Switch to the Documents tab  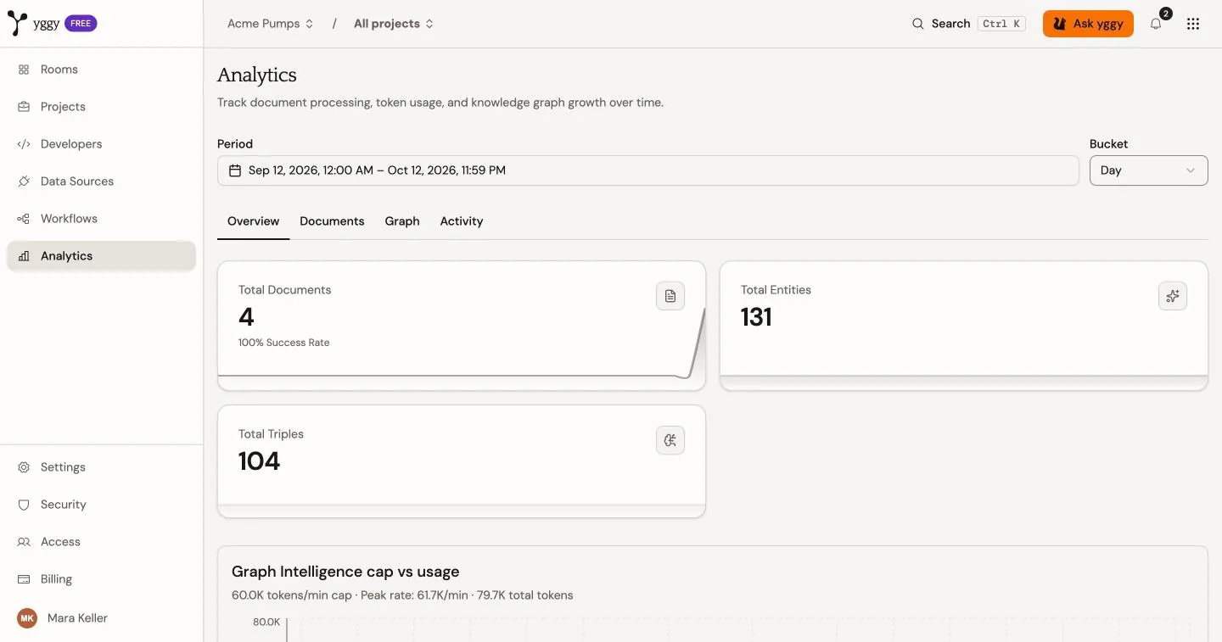click(332, 221)
